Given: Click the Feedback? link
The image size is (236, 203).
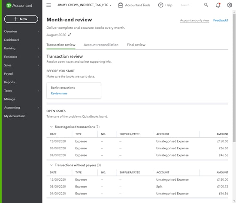Looking at the screenshot, I should [x=221, y=20].
